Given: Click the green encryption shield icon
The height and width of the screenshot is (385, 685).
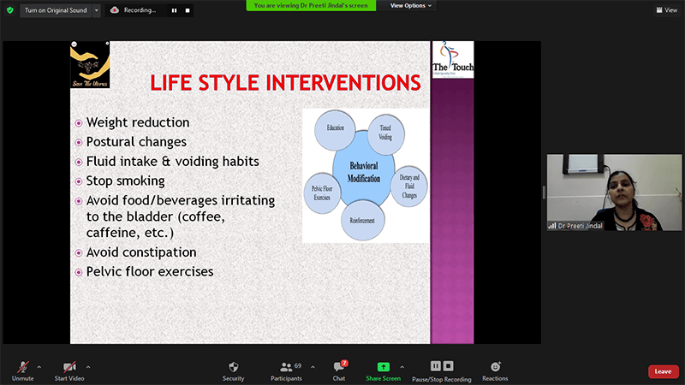Looking at the screenshot, I should point(9,10).
